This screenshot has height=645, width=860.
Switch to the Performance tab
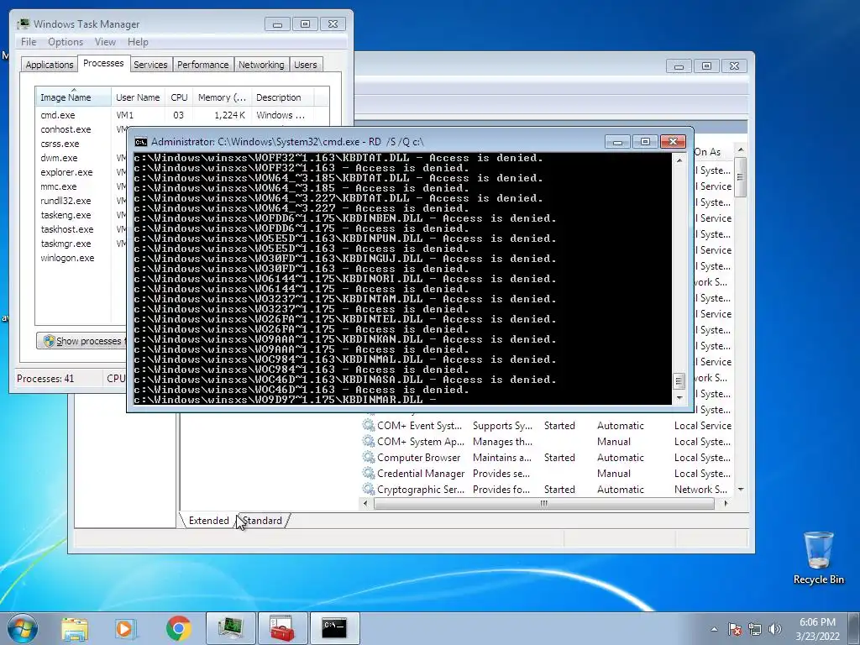point(203,65)
